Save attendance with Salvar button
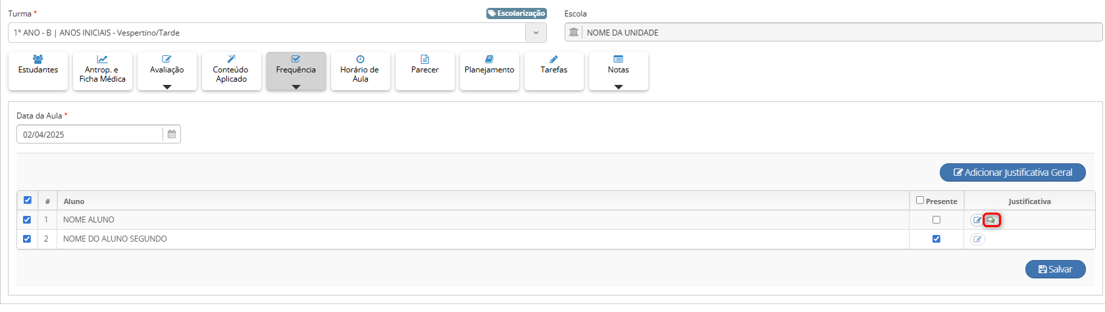The image size is (1105, 312). click(x=1055, y=269)
